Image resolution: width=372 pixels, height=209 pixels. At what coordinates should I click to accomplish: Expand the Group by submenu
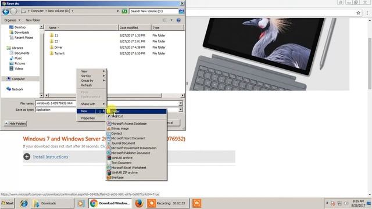point(91,81)
